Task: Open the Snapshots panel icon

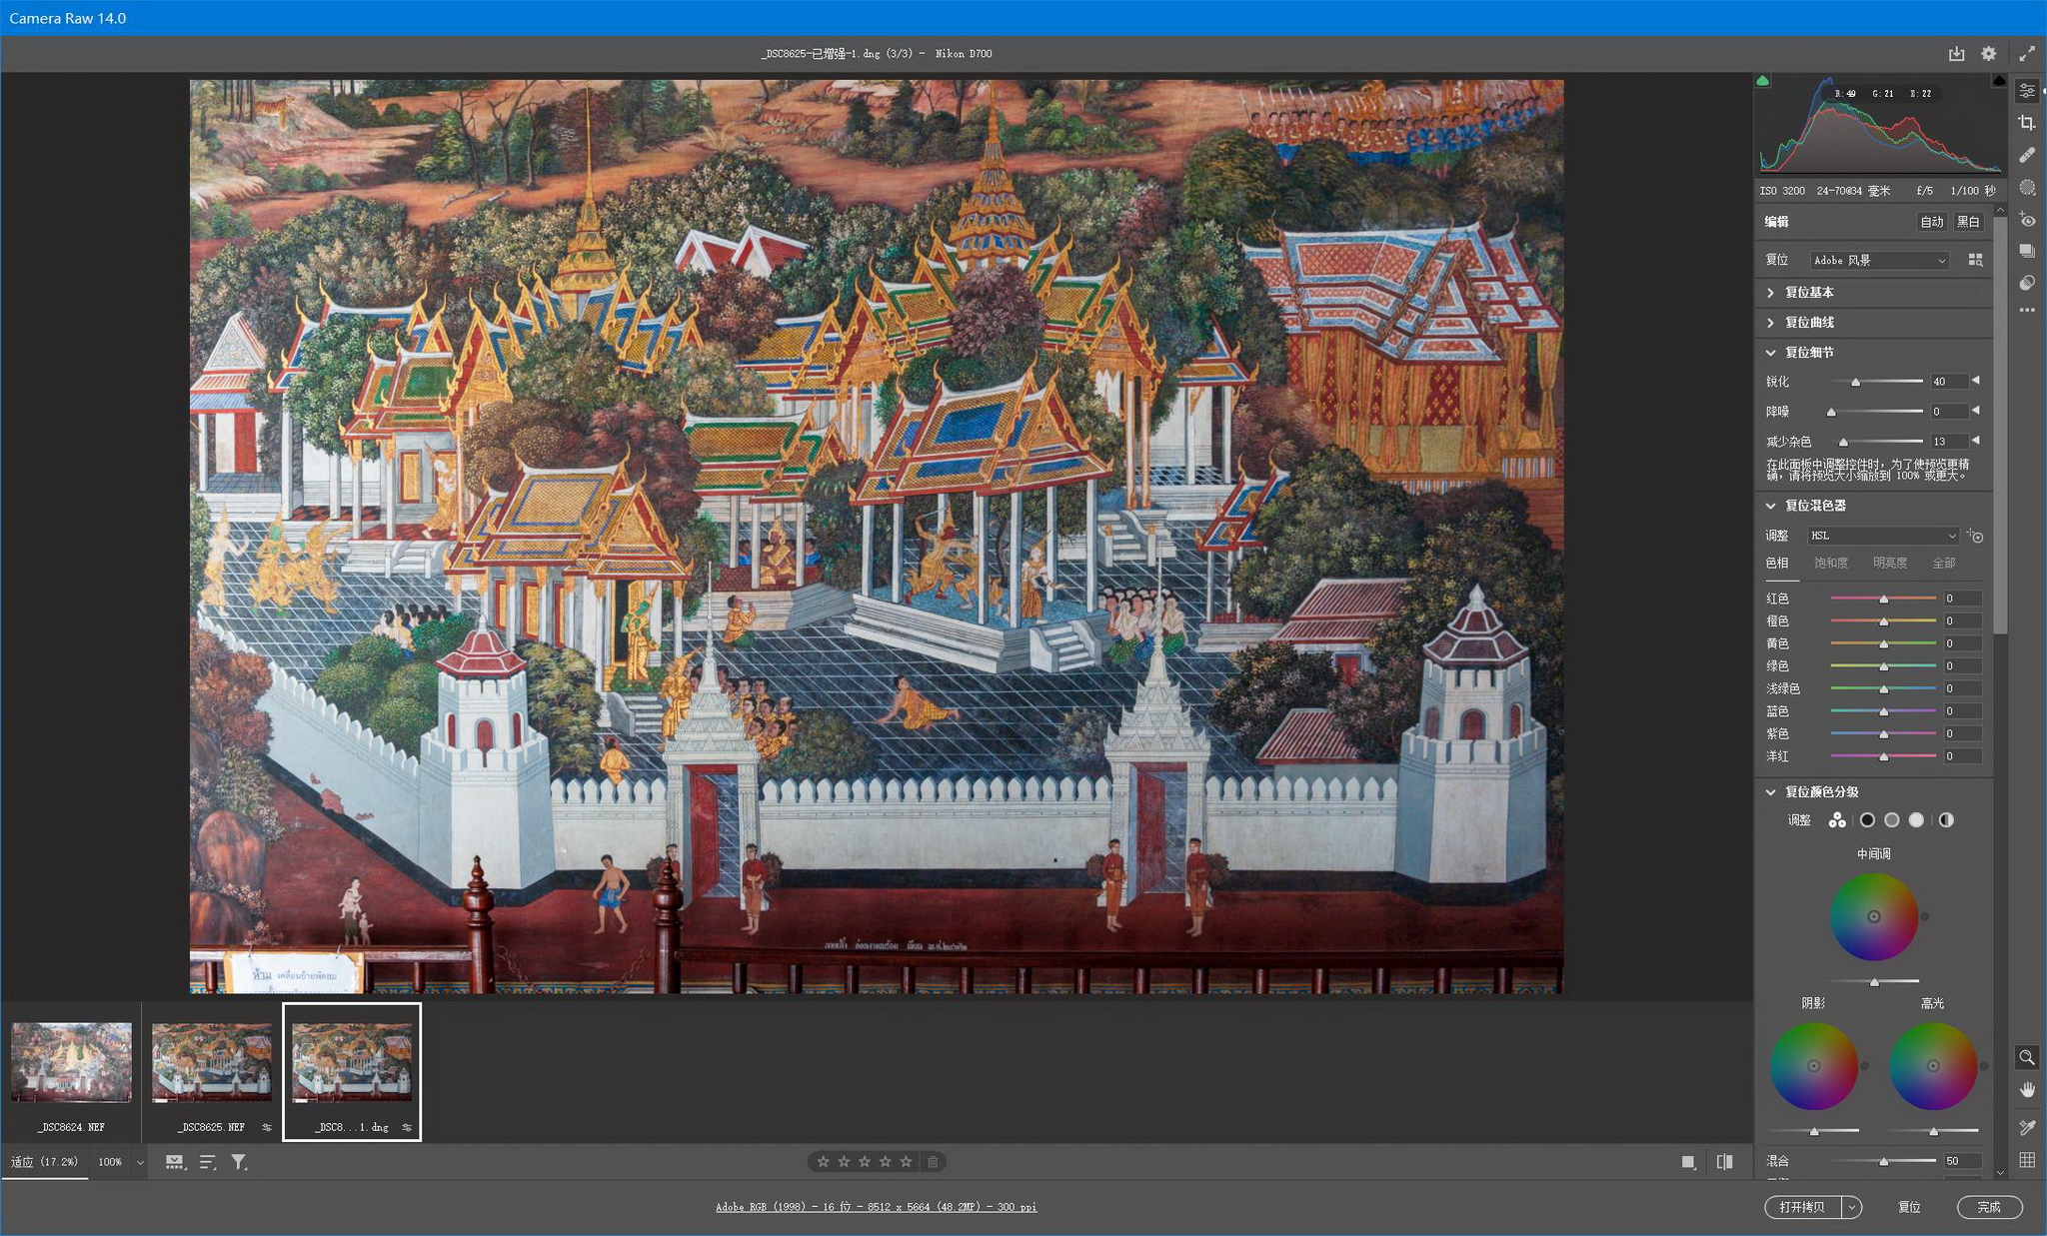Action: coord(2026,251)
